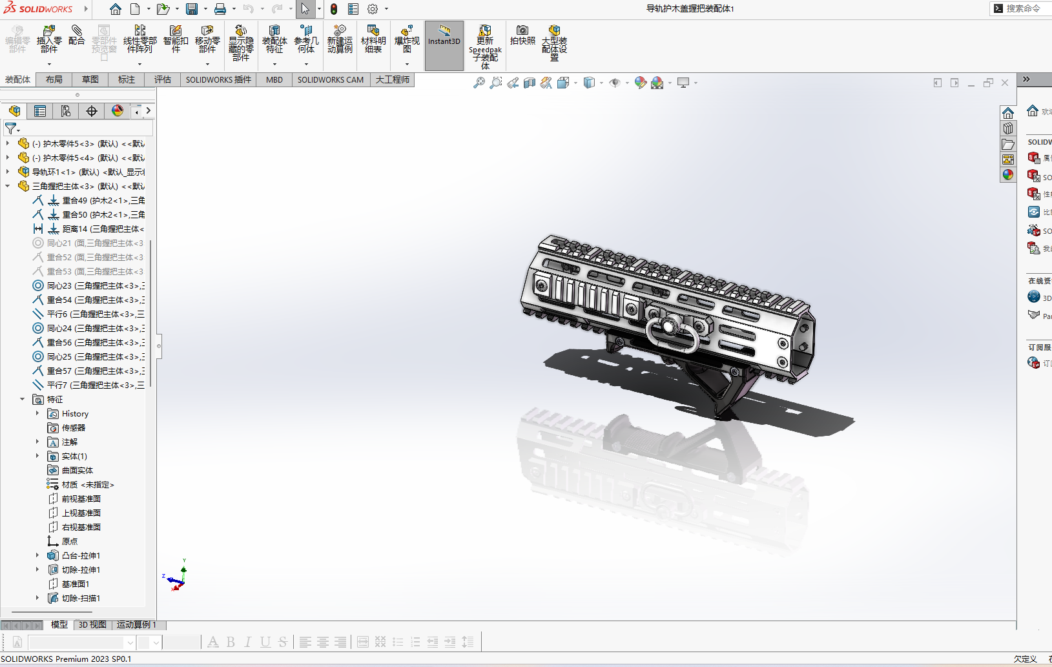The image size is (1052, 667).
Task: Click the Smart Fasteners (智能扣件) tool
Action: tap(176, 39)
